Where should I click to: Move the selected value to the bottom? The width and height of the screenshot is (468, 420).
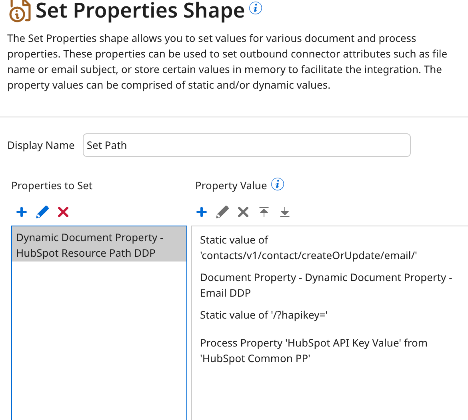[285, 212]
